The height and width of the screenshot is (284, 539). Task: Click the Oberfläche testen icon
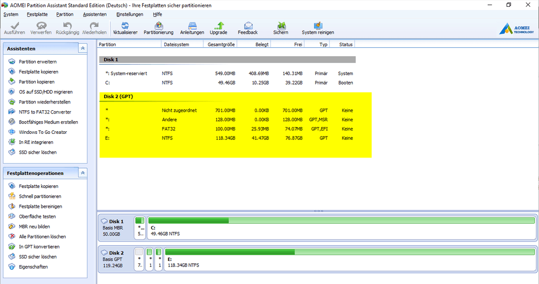click(x=12, y=216)
